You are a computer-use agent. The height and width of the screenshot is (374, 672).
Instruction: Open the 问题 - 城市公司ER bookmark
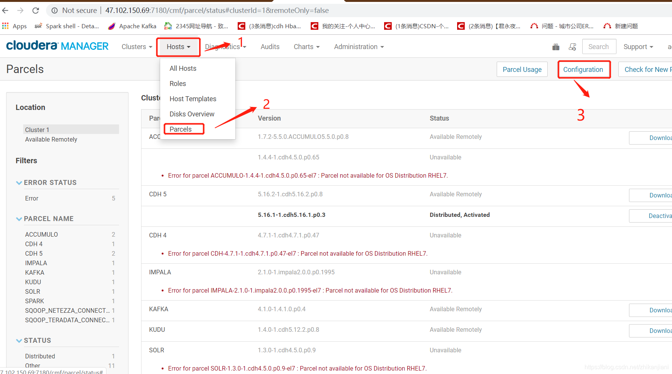562,26
